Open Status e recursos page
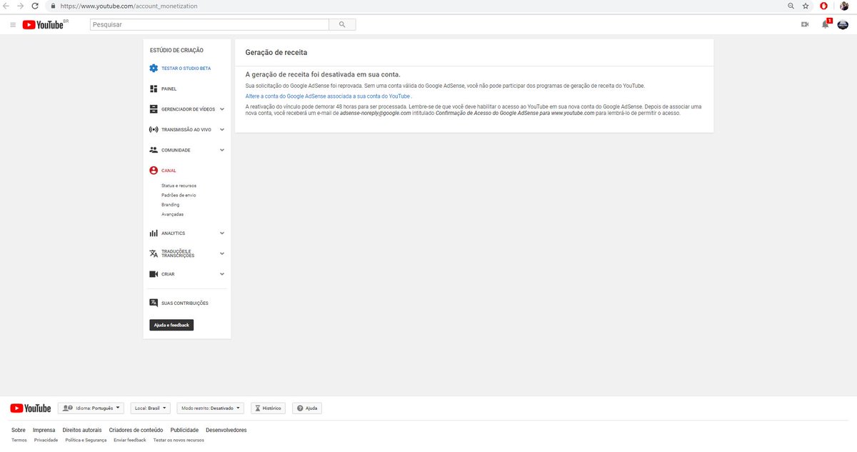Image resolution: width=857 pixels, height=452 pixels. 179,186
